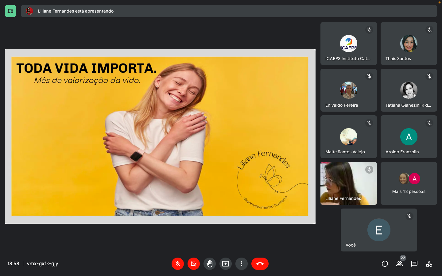Open the present now screen share button
The image size is (442, 276).
tap(226, 264)
